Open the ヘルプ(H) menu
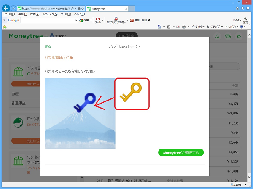Viewport: 253px width, 189px height. click(x=79, y=14)
